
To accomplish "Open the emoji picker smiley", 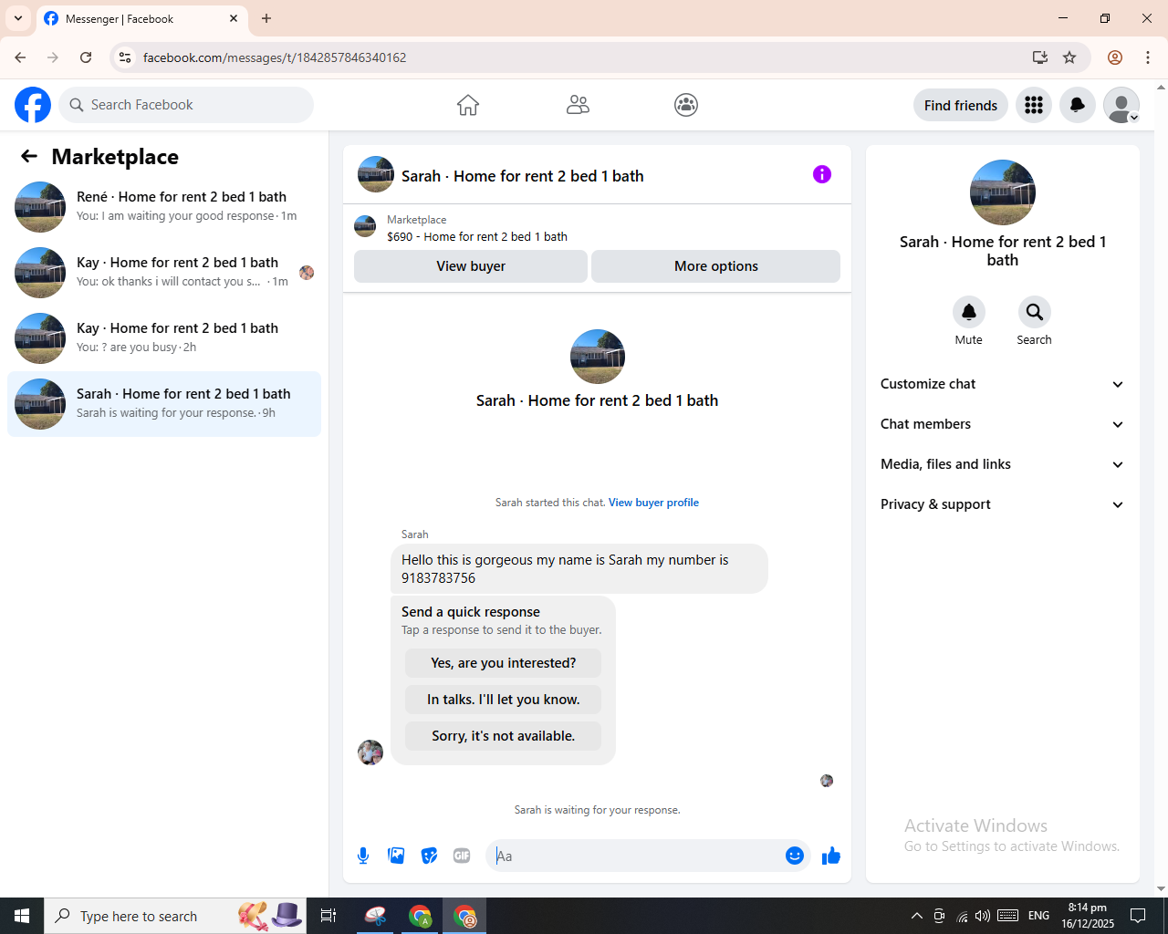I will (x=795, y=856).
